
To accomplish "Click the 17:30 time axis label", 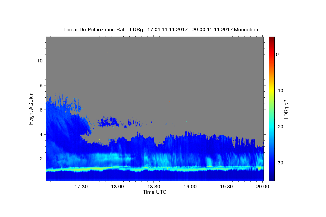I will (x=81, y=187).
